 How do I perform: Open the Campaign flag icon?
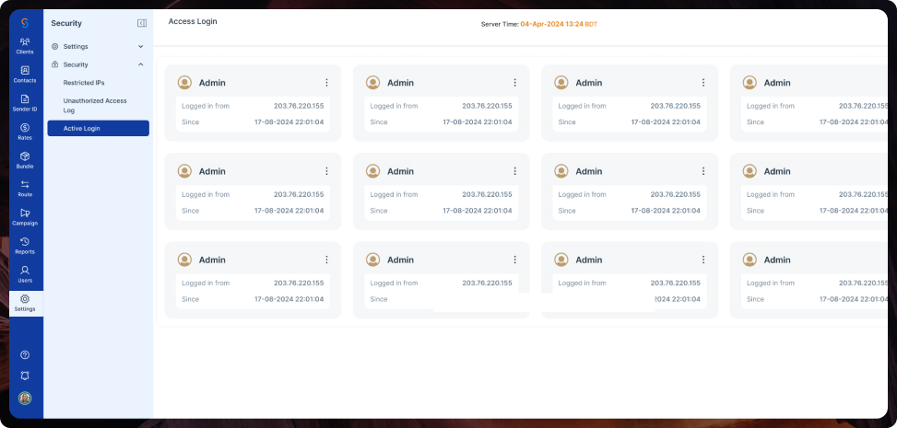pos(25,213)
